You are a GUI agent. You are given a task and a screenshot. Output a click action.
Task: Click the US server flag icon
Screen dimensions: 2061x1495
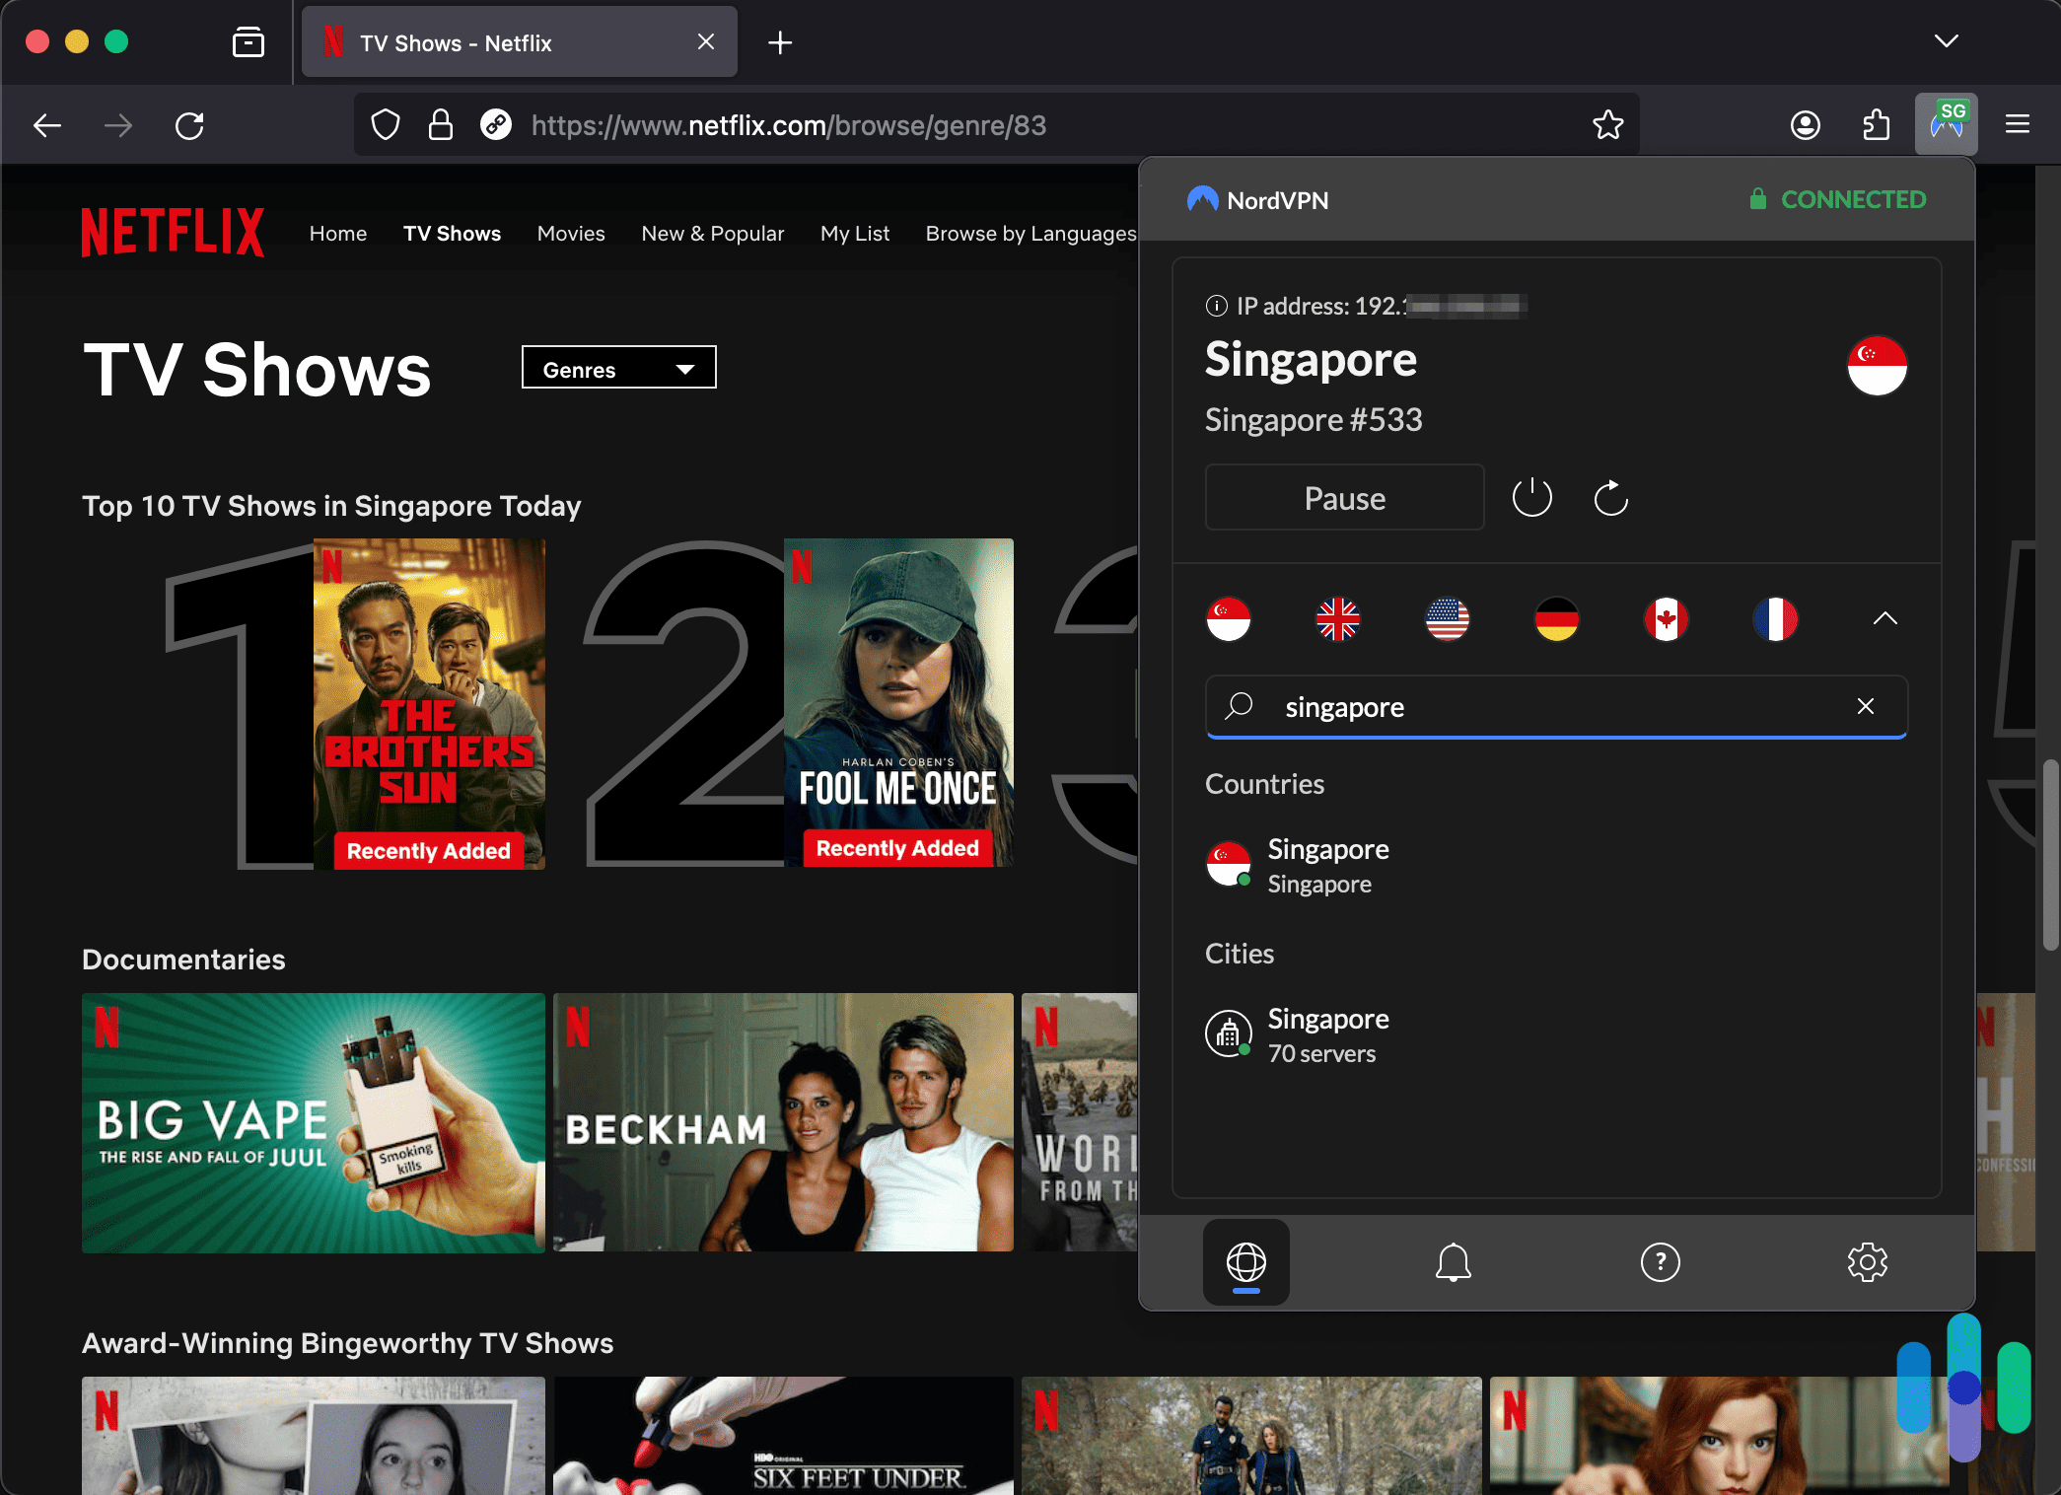pos(1447,619)
